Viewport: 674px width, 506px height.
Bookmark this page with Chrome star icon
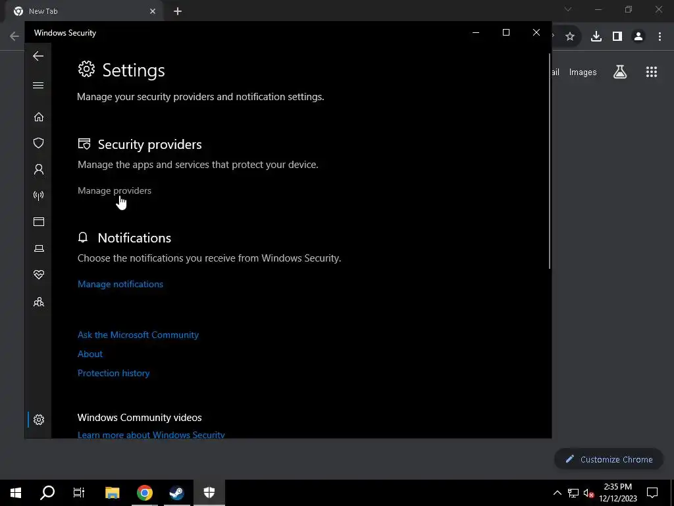pyautogui.click(x=570, y=37)
